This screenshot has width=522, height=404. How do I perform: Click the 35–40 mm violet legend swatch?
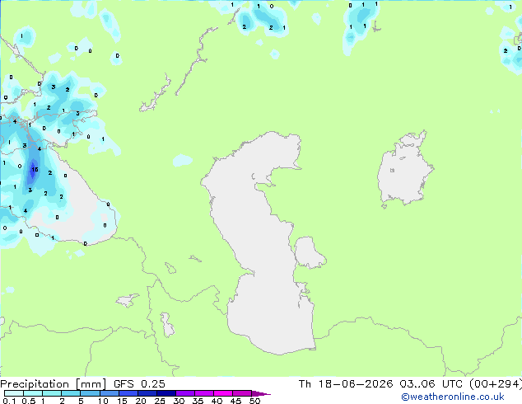[204, 393]
